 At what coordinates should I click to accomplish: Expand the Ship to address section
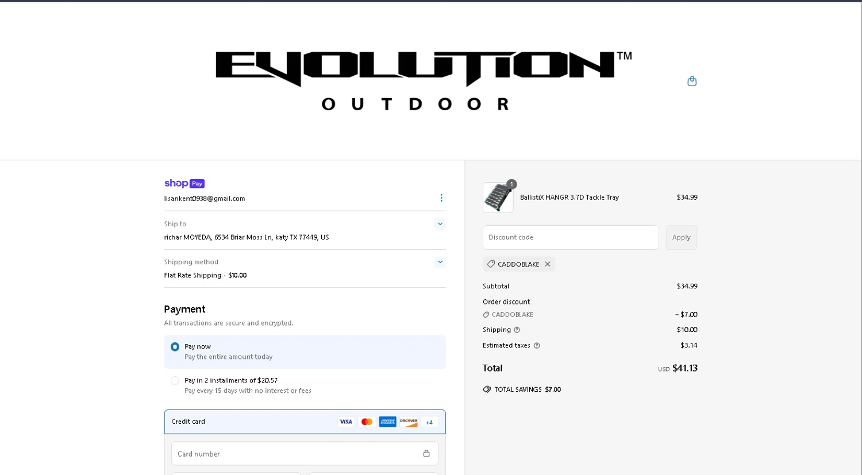440,224
